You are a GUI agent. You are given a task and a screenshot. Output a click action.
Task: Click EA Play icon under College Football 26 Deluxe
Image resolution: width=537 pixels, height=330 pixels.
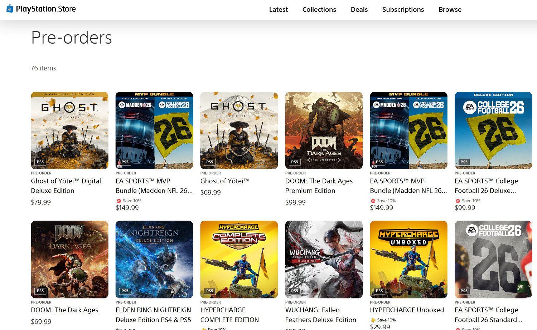458,201
